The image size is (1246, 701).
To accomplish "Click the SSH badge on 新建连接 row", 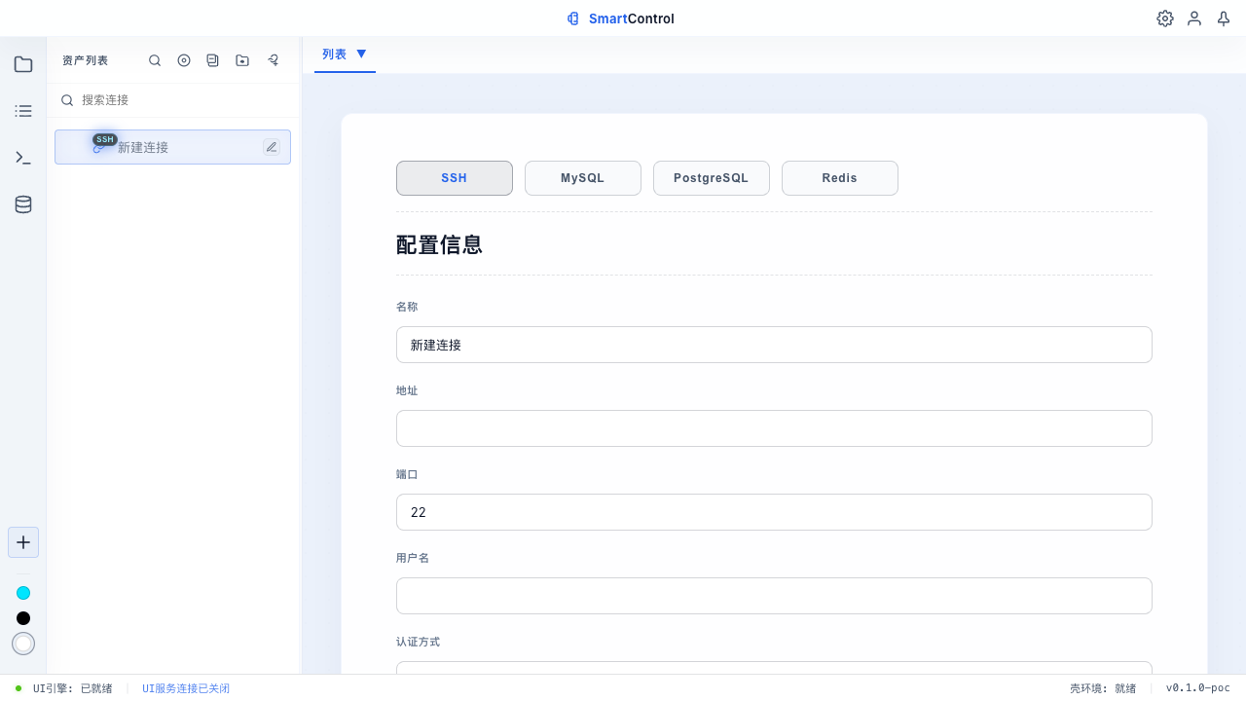I will pos(105,139).
